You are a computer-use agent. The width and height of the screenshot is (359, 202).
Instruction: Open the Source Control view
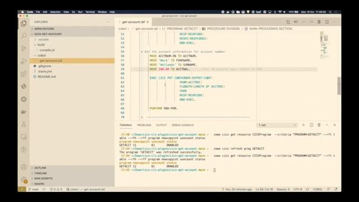(24, 48)
